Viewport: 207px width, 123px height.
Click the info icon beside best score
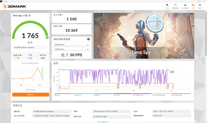45,55
